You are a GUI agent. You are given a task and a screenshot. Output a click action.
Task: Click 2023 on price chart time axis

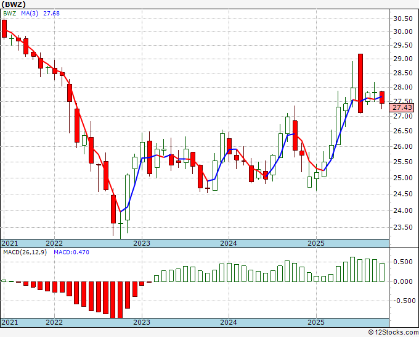tap(142, 243)
